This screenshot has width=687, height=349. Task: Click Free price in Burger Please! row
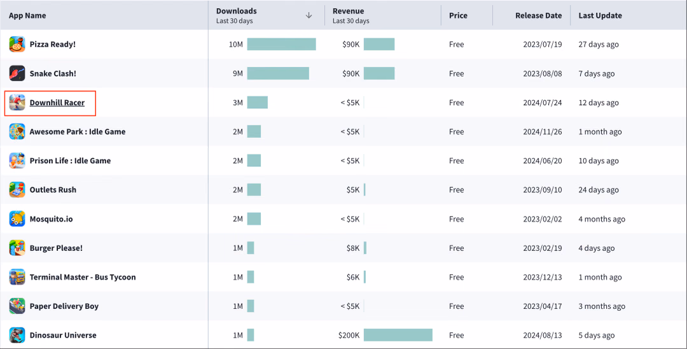click(x=456, y=248)
